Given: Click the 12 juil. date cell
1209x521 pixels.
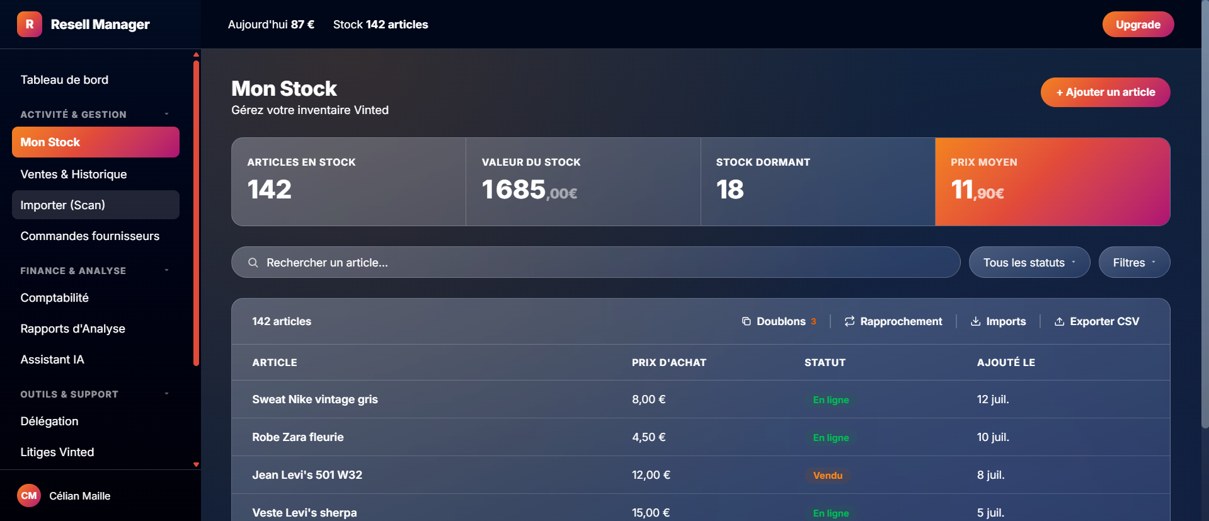Looking at the screenshot, I should tap(993, 399).
